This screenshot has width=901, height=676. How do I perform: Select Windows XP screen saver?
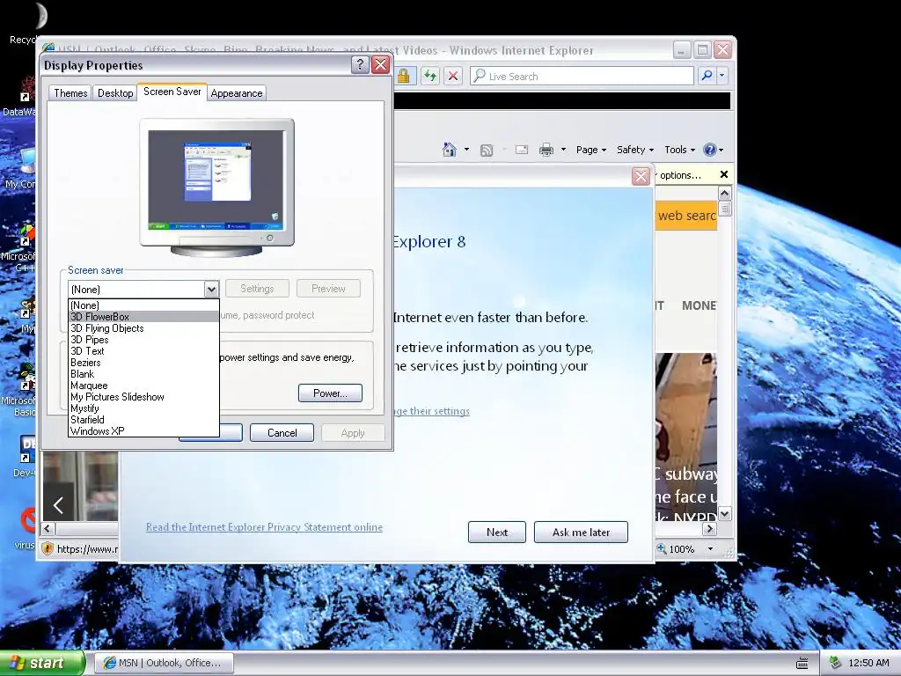(143, 431)
